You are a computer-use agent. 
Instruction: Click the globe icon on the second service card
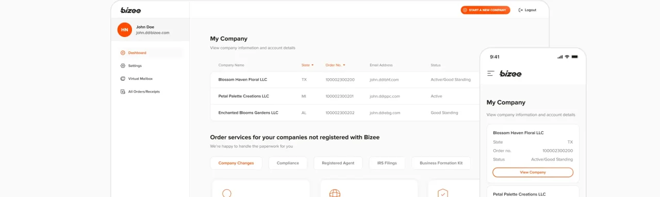[335, 193]
